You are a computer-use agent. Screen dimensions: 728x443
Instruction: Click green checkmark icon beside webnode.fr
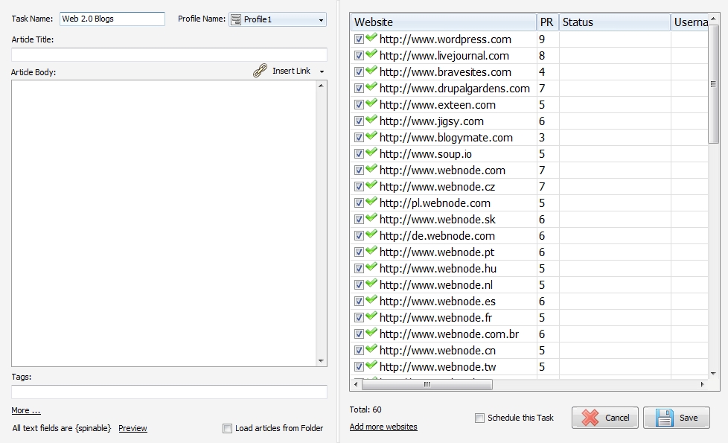tap(371, 316)
